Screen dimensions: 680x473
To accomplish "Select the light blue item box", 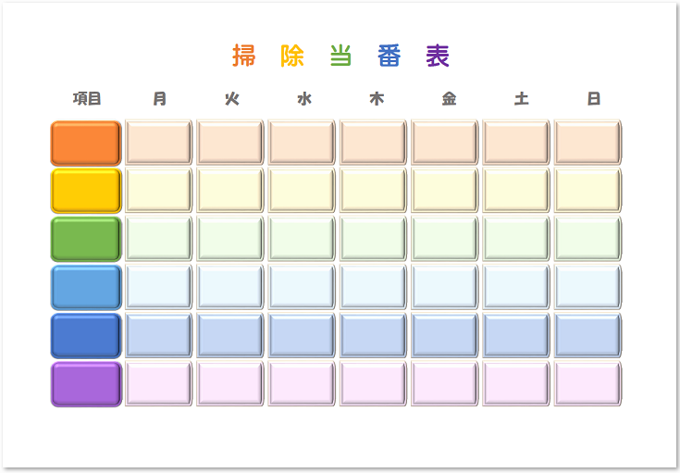I will (85, 287).
